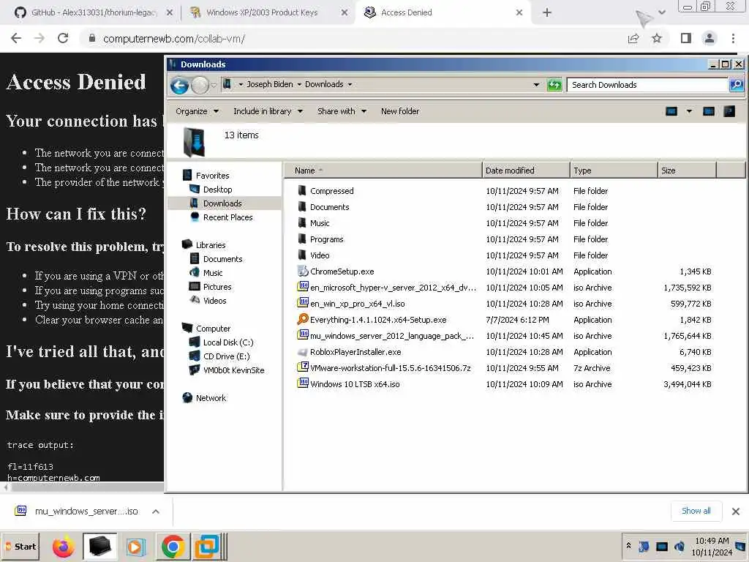Click Show all downloads link
This screenshot has width=749, height=562.
(x=696, y=511)
